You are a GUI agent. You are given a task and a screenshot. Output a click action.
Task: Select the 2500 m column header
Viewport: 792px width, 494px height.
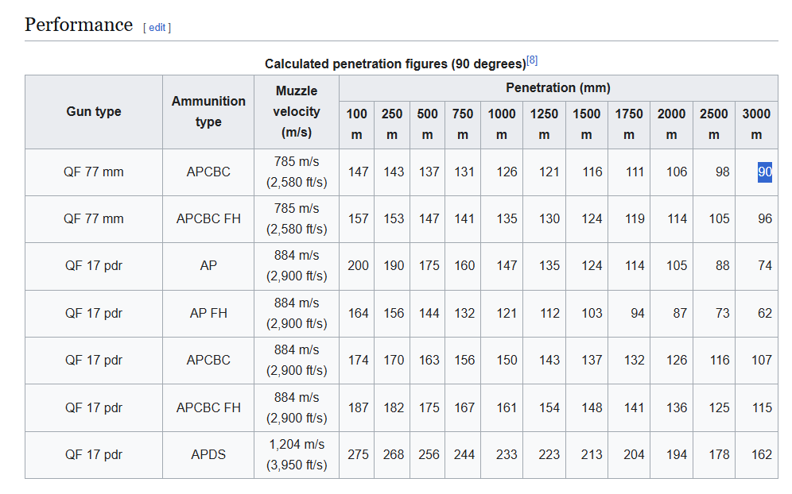point(713,124)
